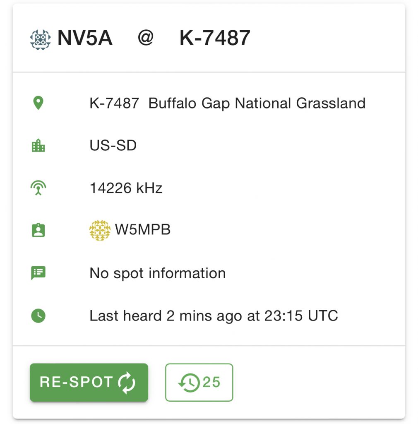
Task: Click the NV5A activator avatar icon
Action: click(x=41, y=39)
